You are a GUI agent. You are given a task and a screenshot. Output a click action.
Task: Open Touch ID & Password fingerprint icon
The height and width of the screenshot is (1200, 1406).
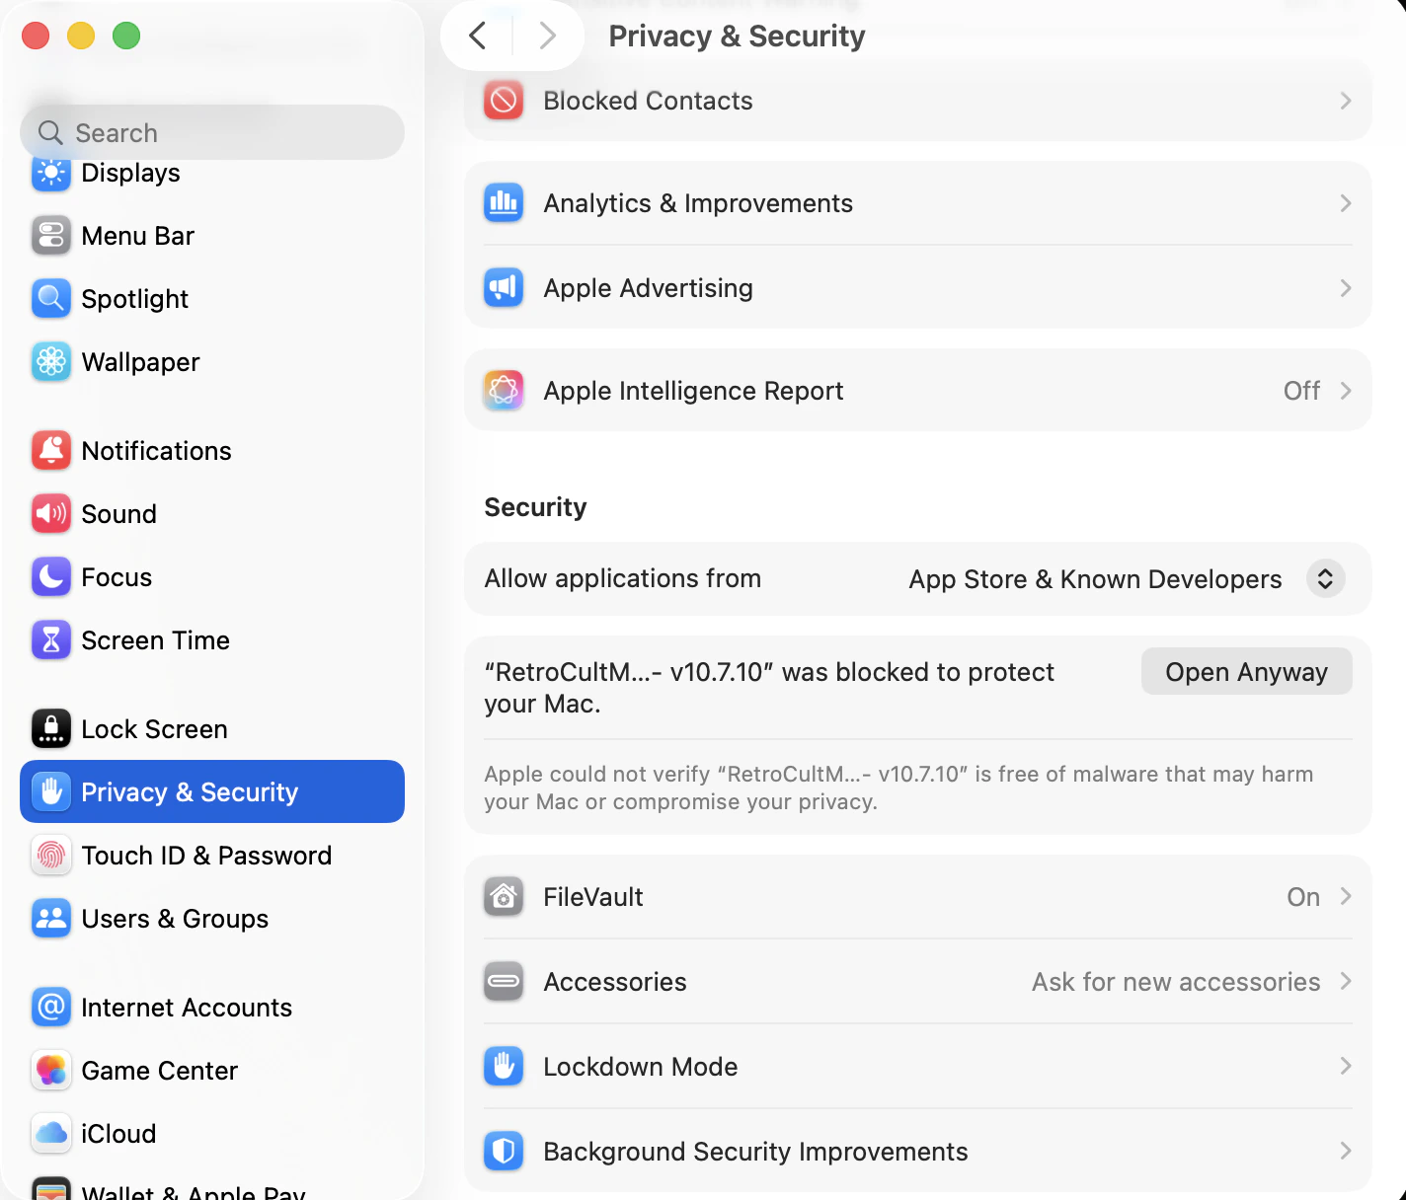(51, 856)
